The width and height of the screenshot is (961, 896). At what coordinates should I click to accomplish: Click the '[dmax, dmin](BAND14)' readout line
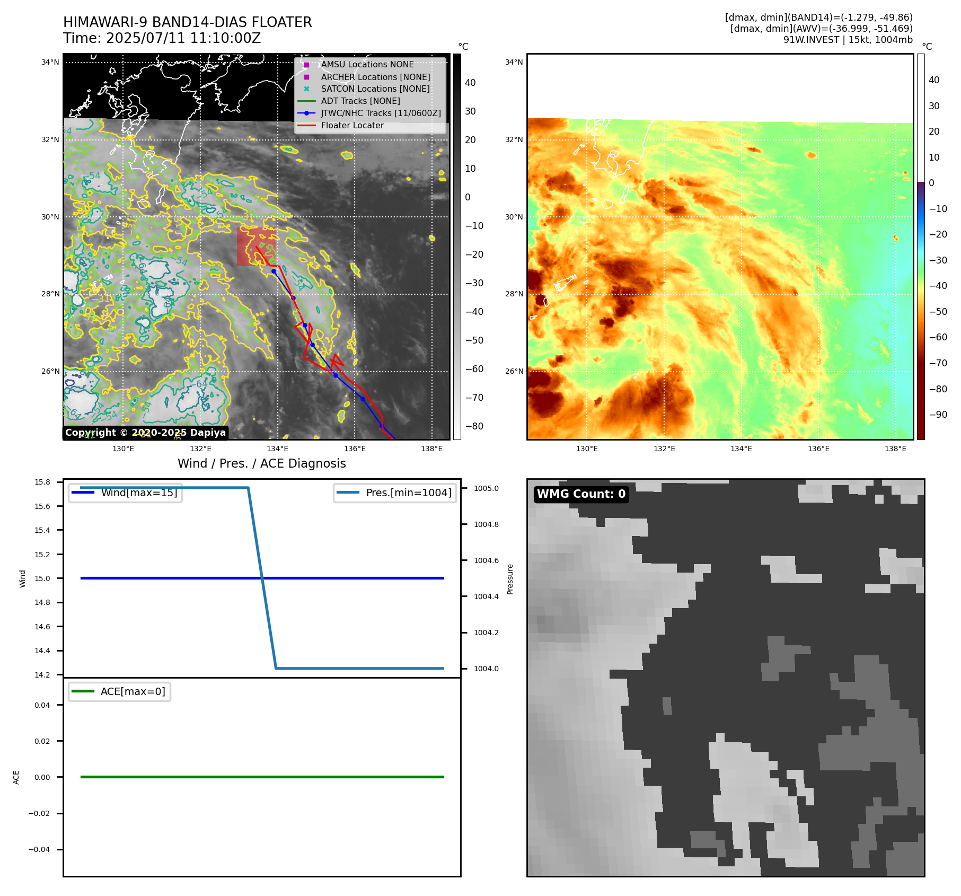819,17
